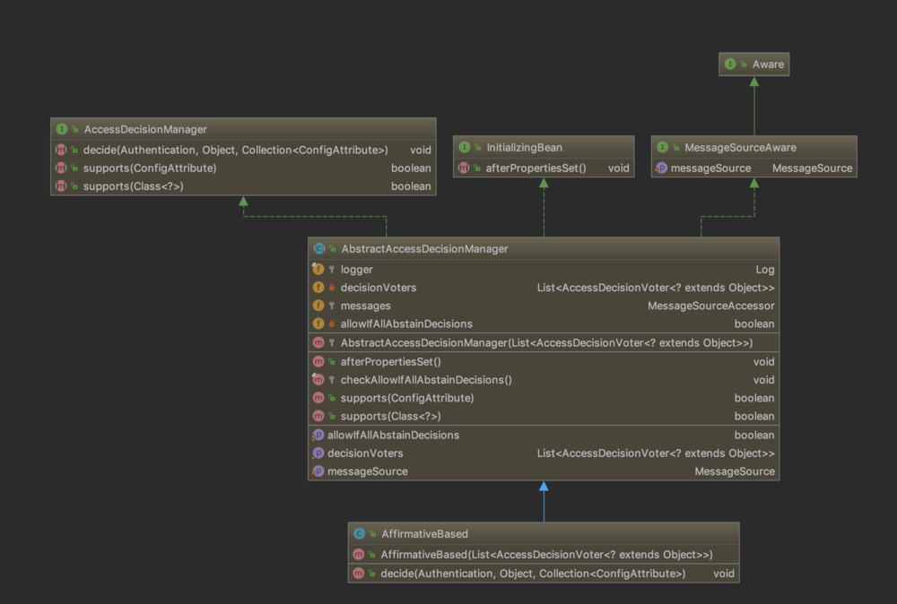The width and height of the screenshot is (897, 604).
Task: Select the AbstractAccessDecisionManager header title
Action: coord(424,249)
